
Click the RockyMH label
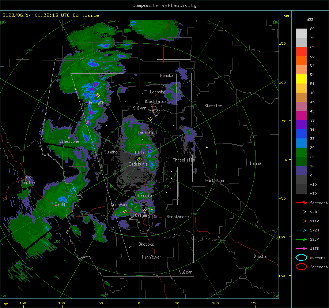(x=97, y=103)
